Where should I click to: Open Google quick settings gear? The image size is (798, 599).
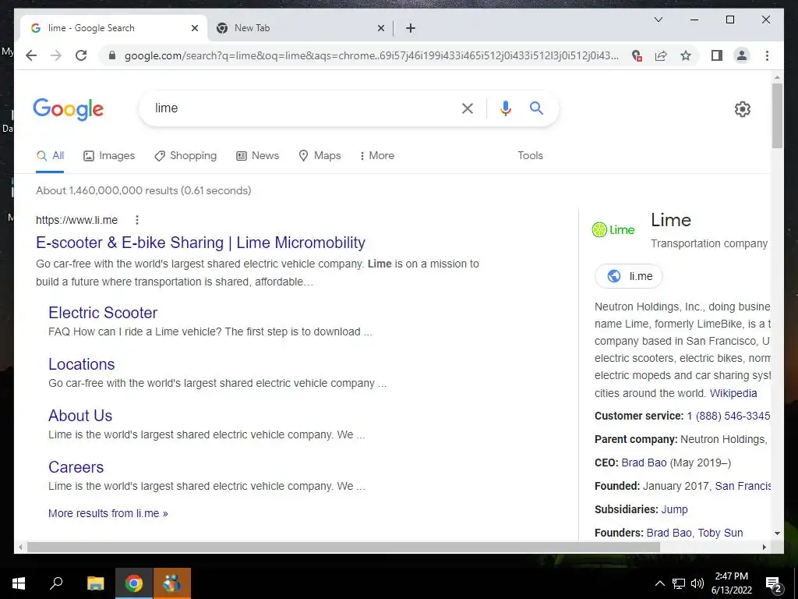coord(743,109)
